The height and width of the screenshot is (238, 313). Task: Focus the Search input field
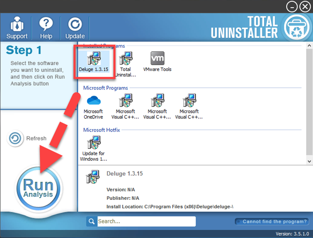(x=146, y=221)
